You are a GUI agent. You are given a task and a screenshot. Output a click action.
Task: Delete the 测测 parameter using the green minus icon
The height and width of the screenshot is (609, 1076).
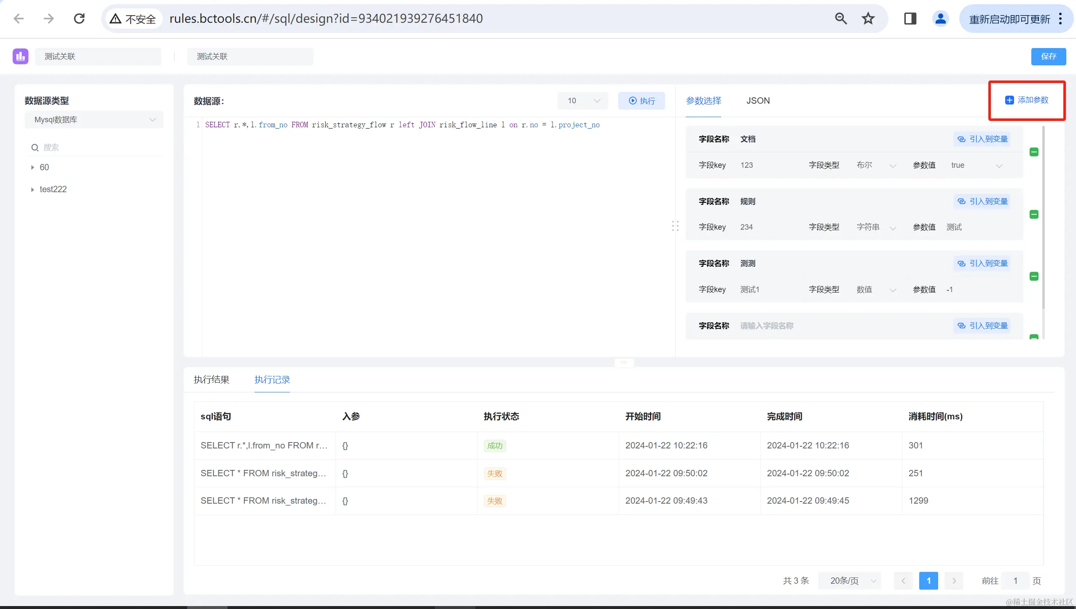1034,276
